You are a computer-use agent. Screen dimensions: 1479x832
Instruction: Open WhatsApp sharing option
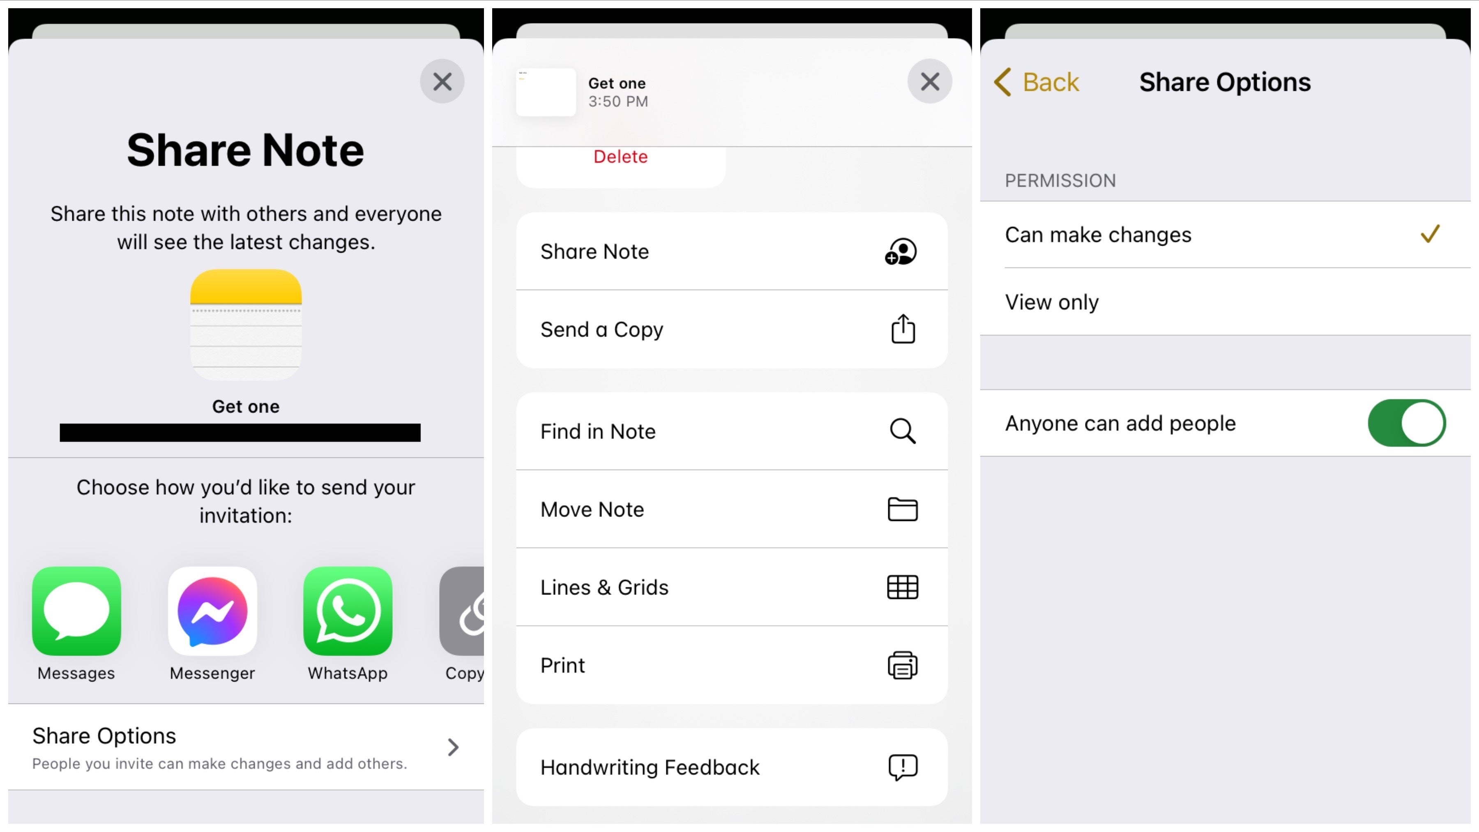348,611
